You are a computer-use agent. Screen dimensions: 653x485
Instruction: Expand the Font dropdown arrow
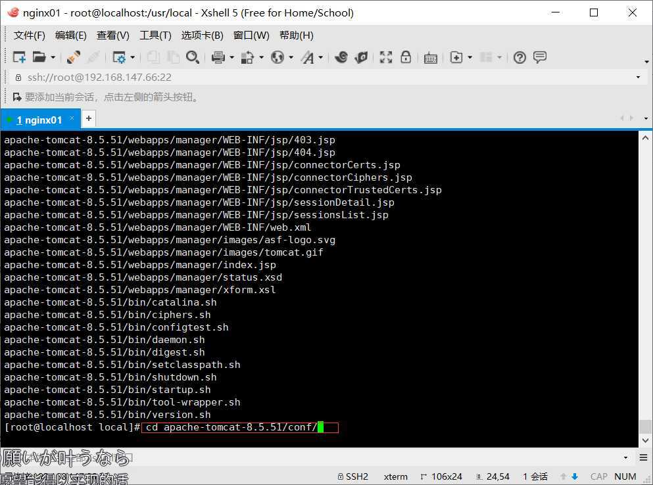pos(321,57)
